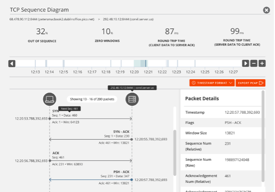
Task: Click the sequence diagram vertical scrollbar
Action: click(x=175, y=153)
